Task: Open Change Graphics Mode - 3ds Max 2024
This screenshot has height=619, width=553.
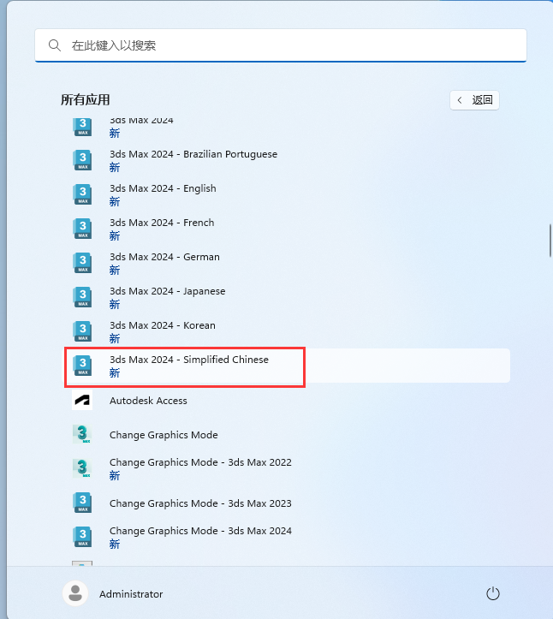Action: tap(200, 537)
